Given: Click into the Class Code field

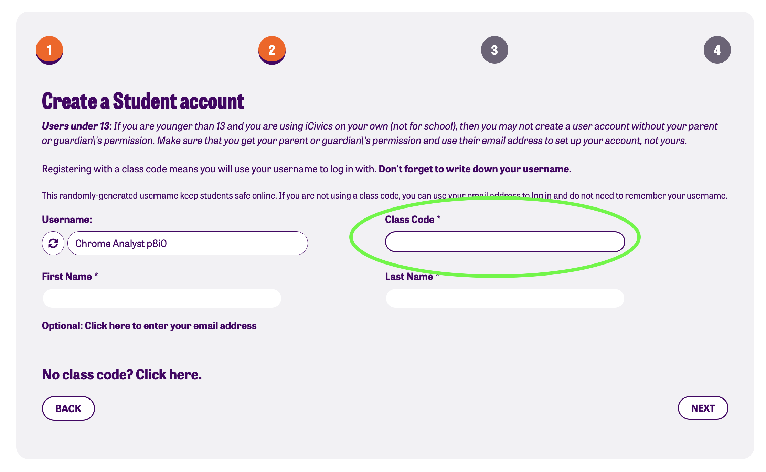Looking at the screenshot, I should click(505, 241).
